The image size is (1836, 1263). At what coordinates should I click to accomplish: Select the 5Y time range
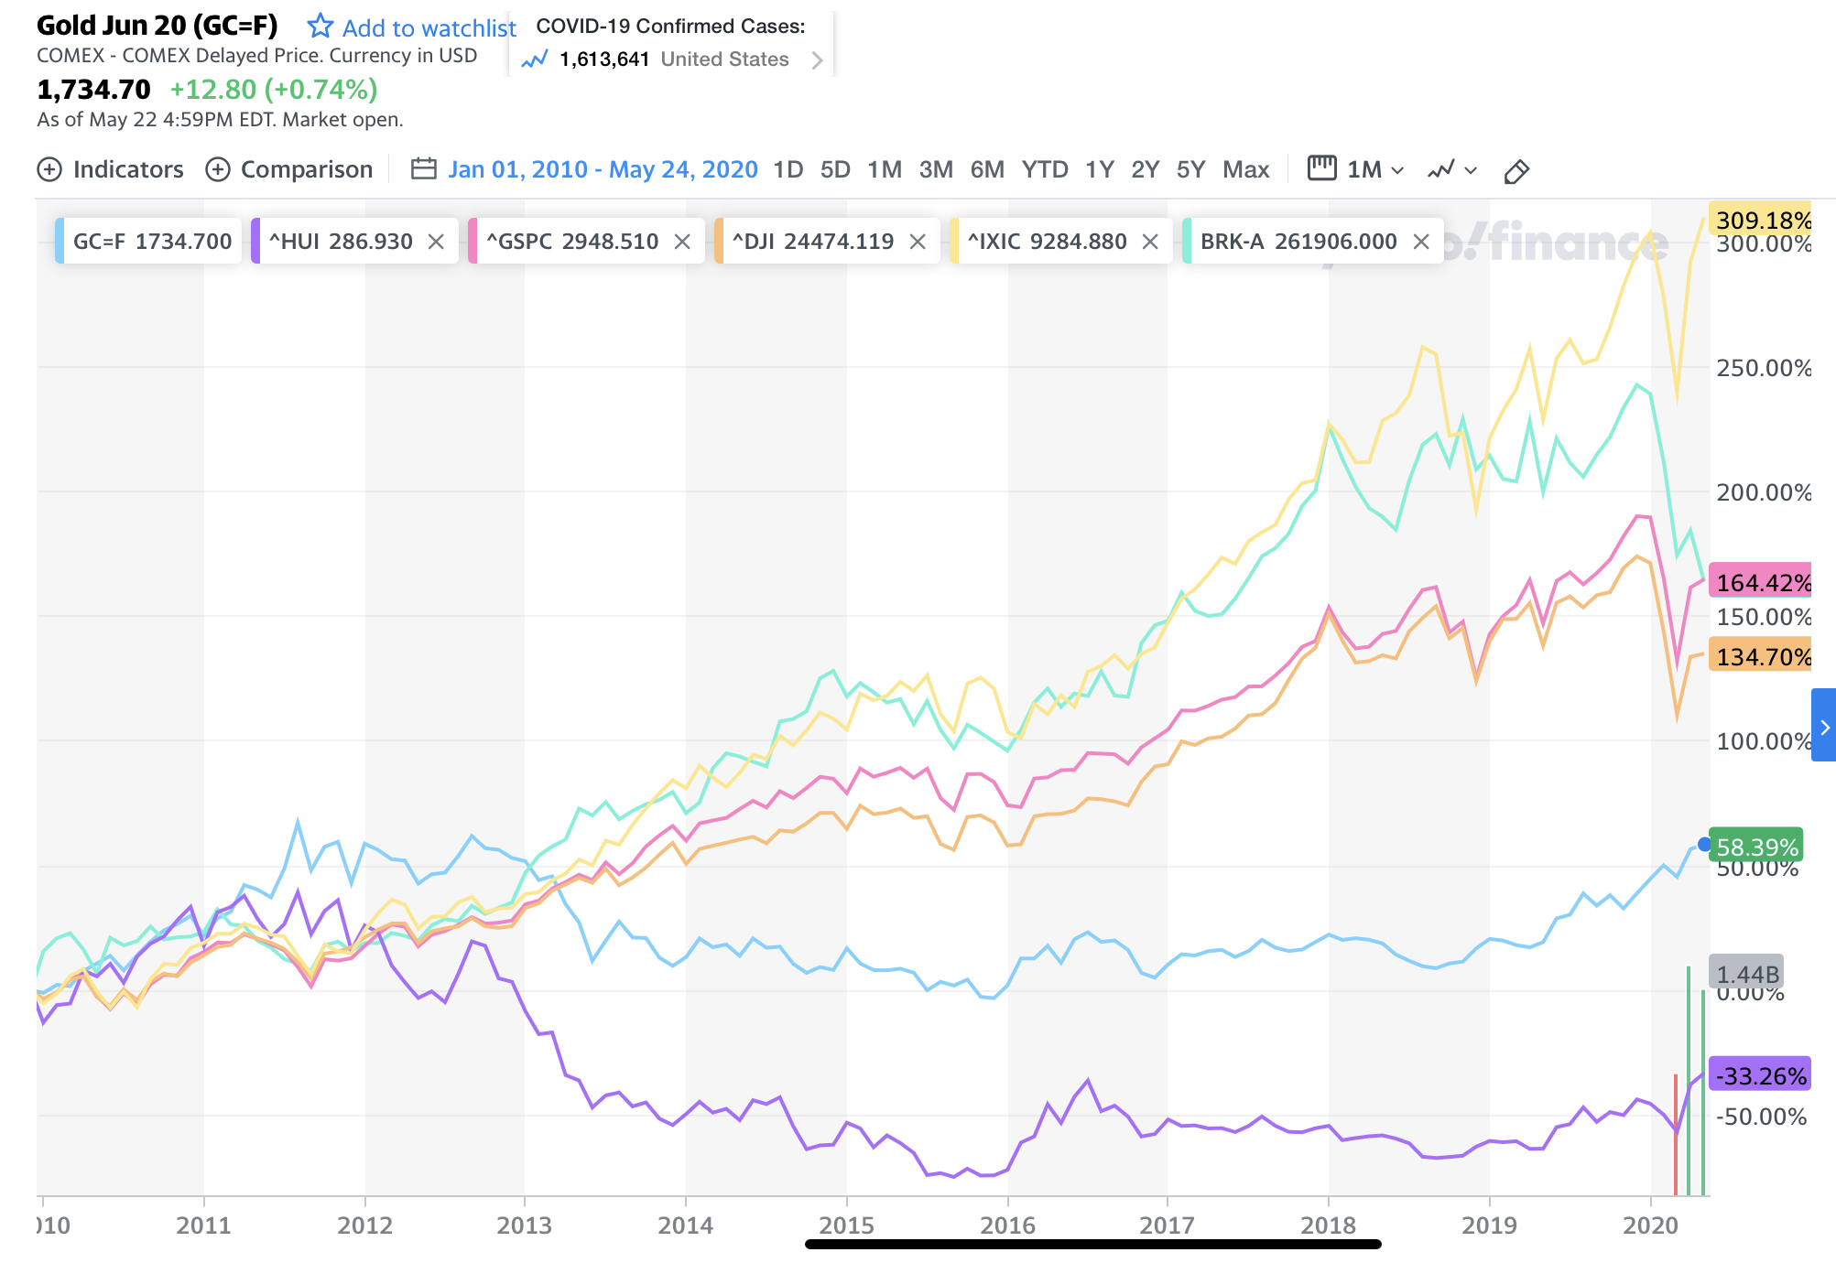pyautogui.click(x=1190, y=170)
